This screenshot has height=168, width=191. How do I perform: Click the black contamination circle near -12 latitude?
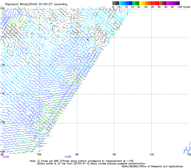[88, 39]
